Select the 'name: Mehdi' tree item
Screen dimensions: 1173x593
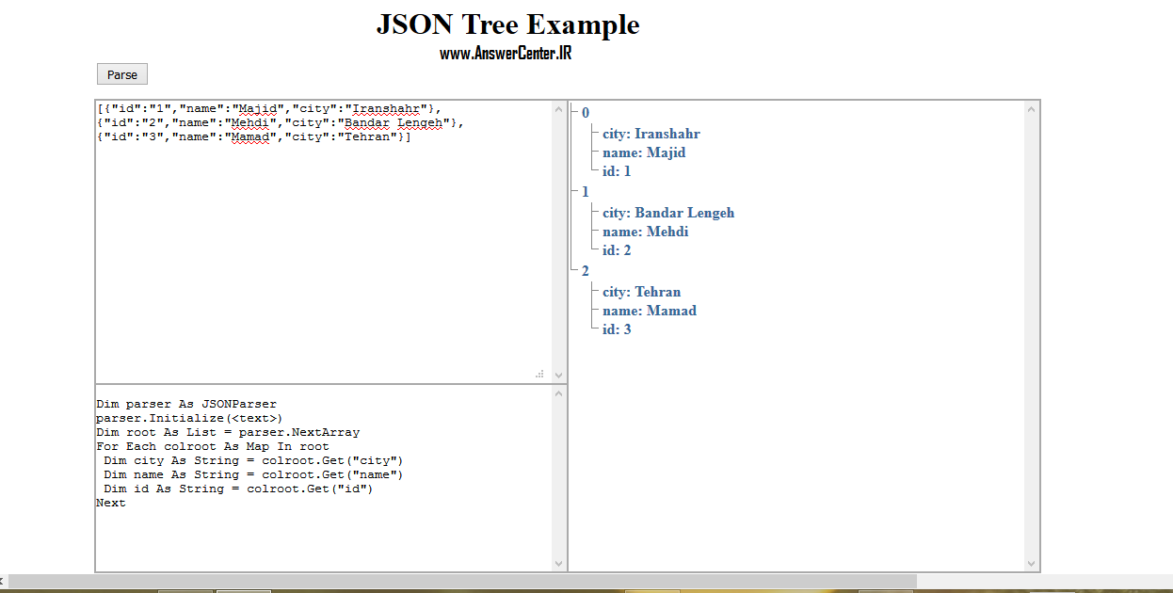point(645,232)
